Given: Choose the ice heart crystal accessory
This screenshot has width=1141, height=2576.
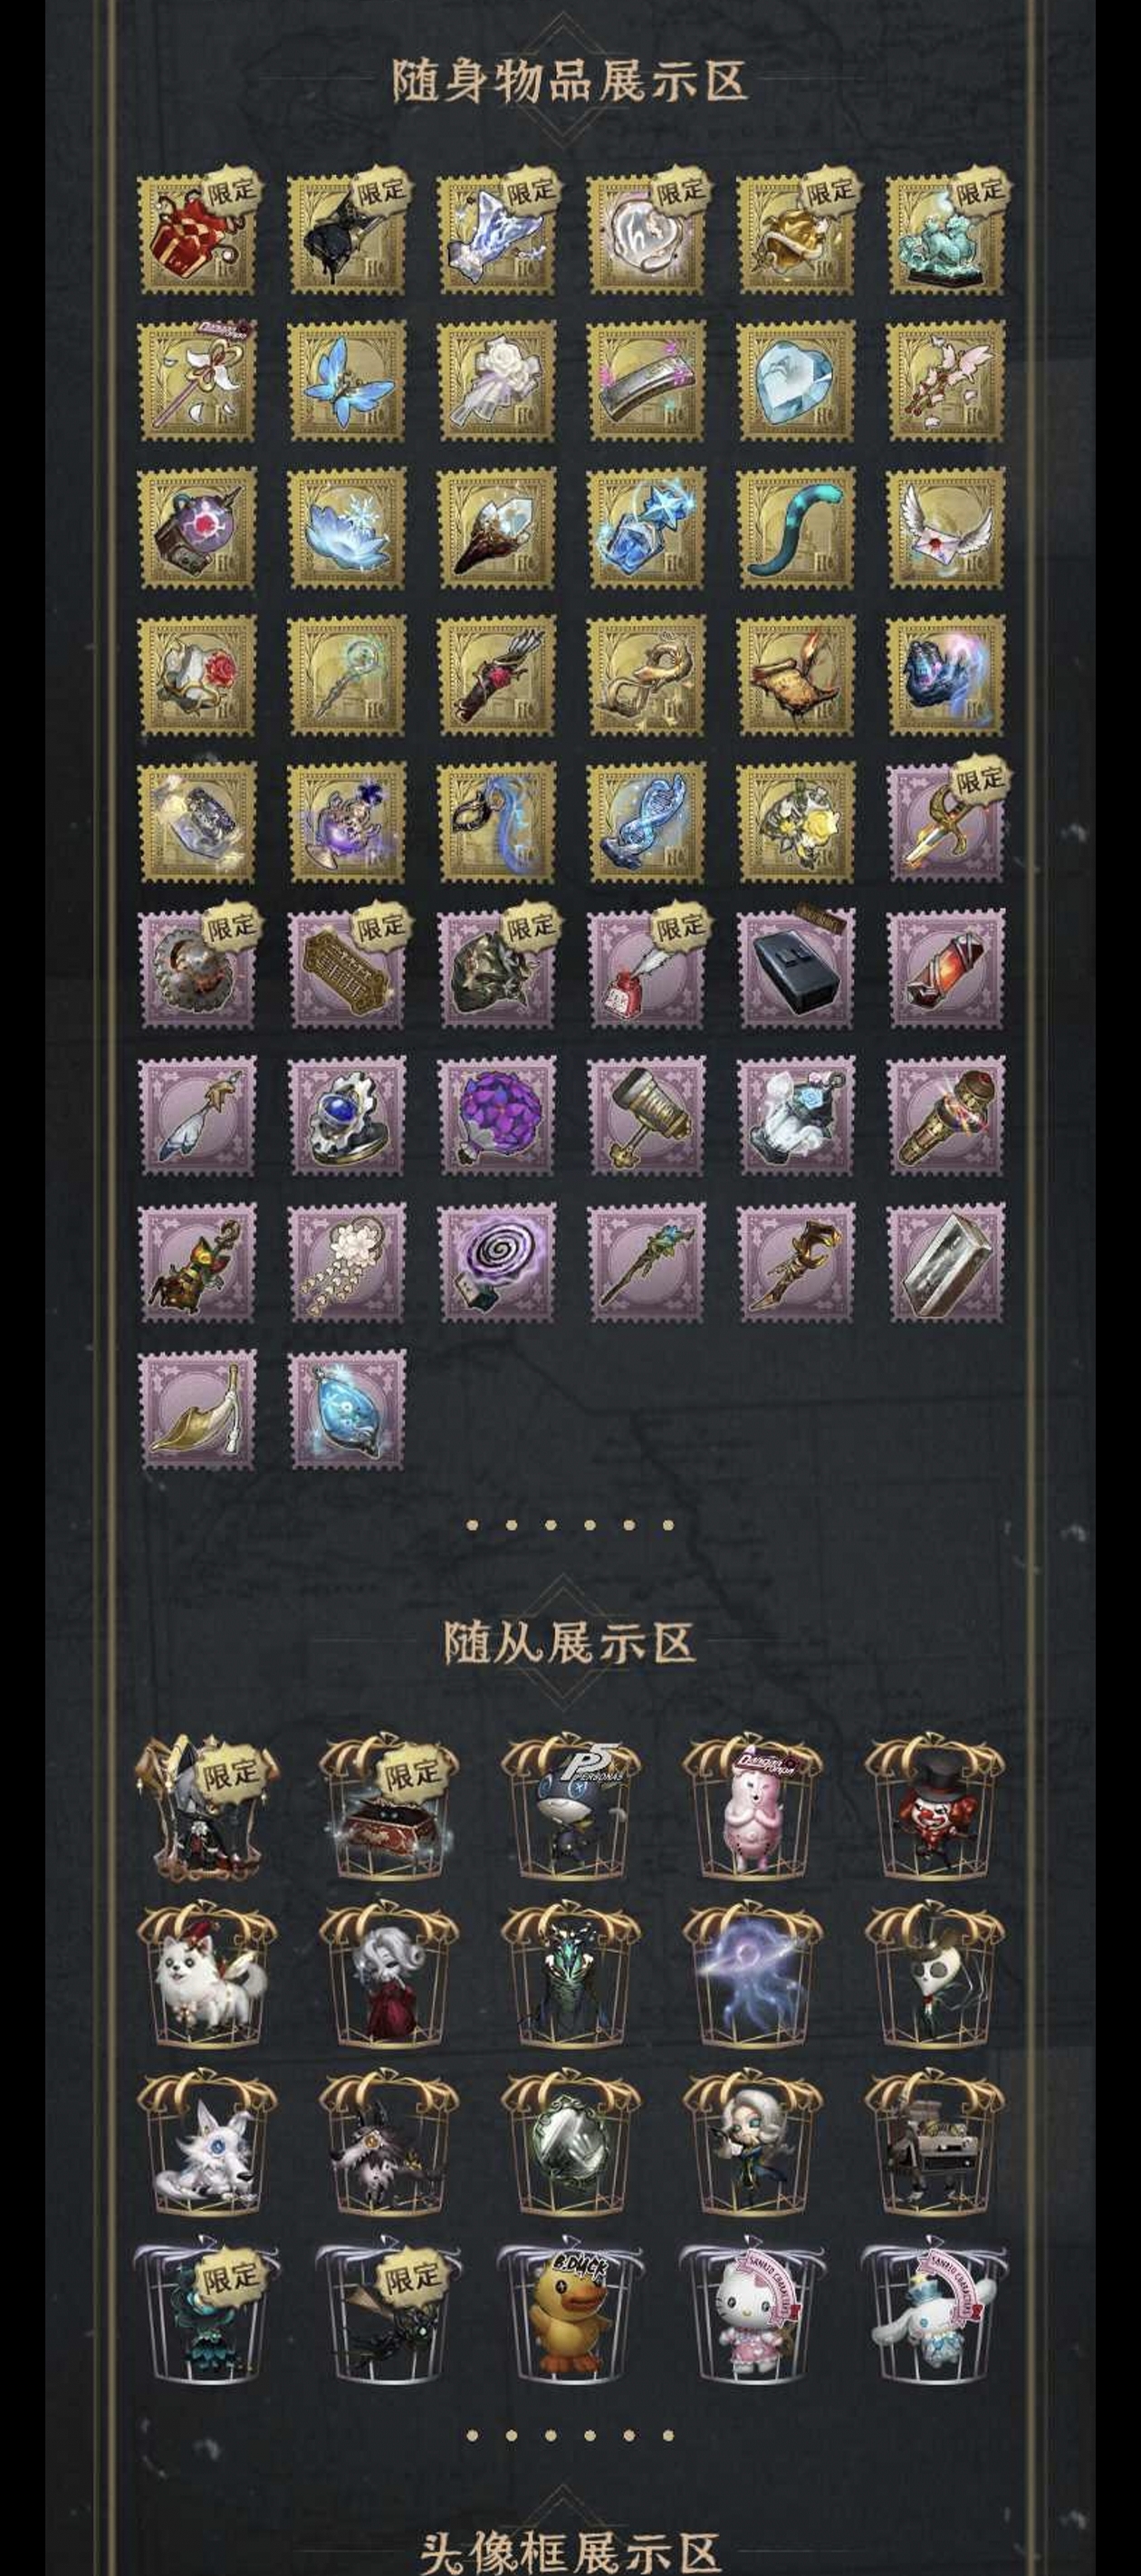Looking at the screenshot, I should coord(797,381).
